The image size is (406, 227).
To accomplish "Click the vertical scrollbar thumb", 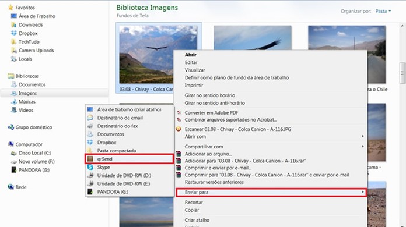I will click(x=402, y=73).
